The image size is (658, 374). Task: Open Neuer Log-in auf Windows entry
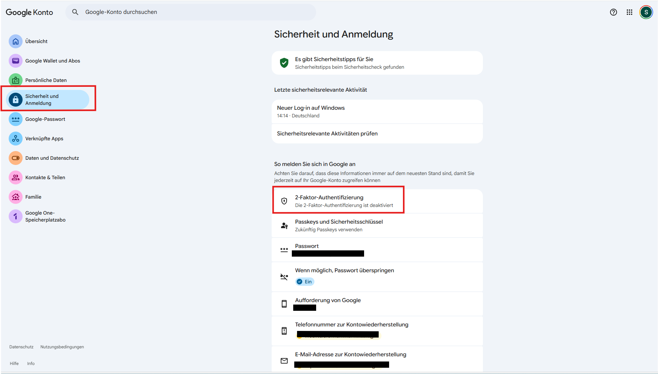(377, 111)
